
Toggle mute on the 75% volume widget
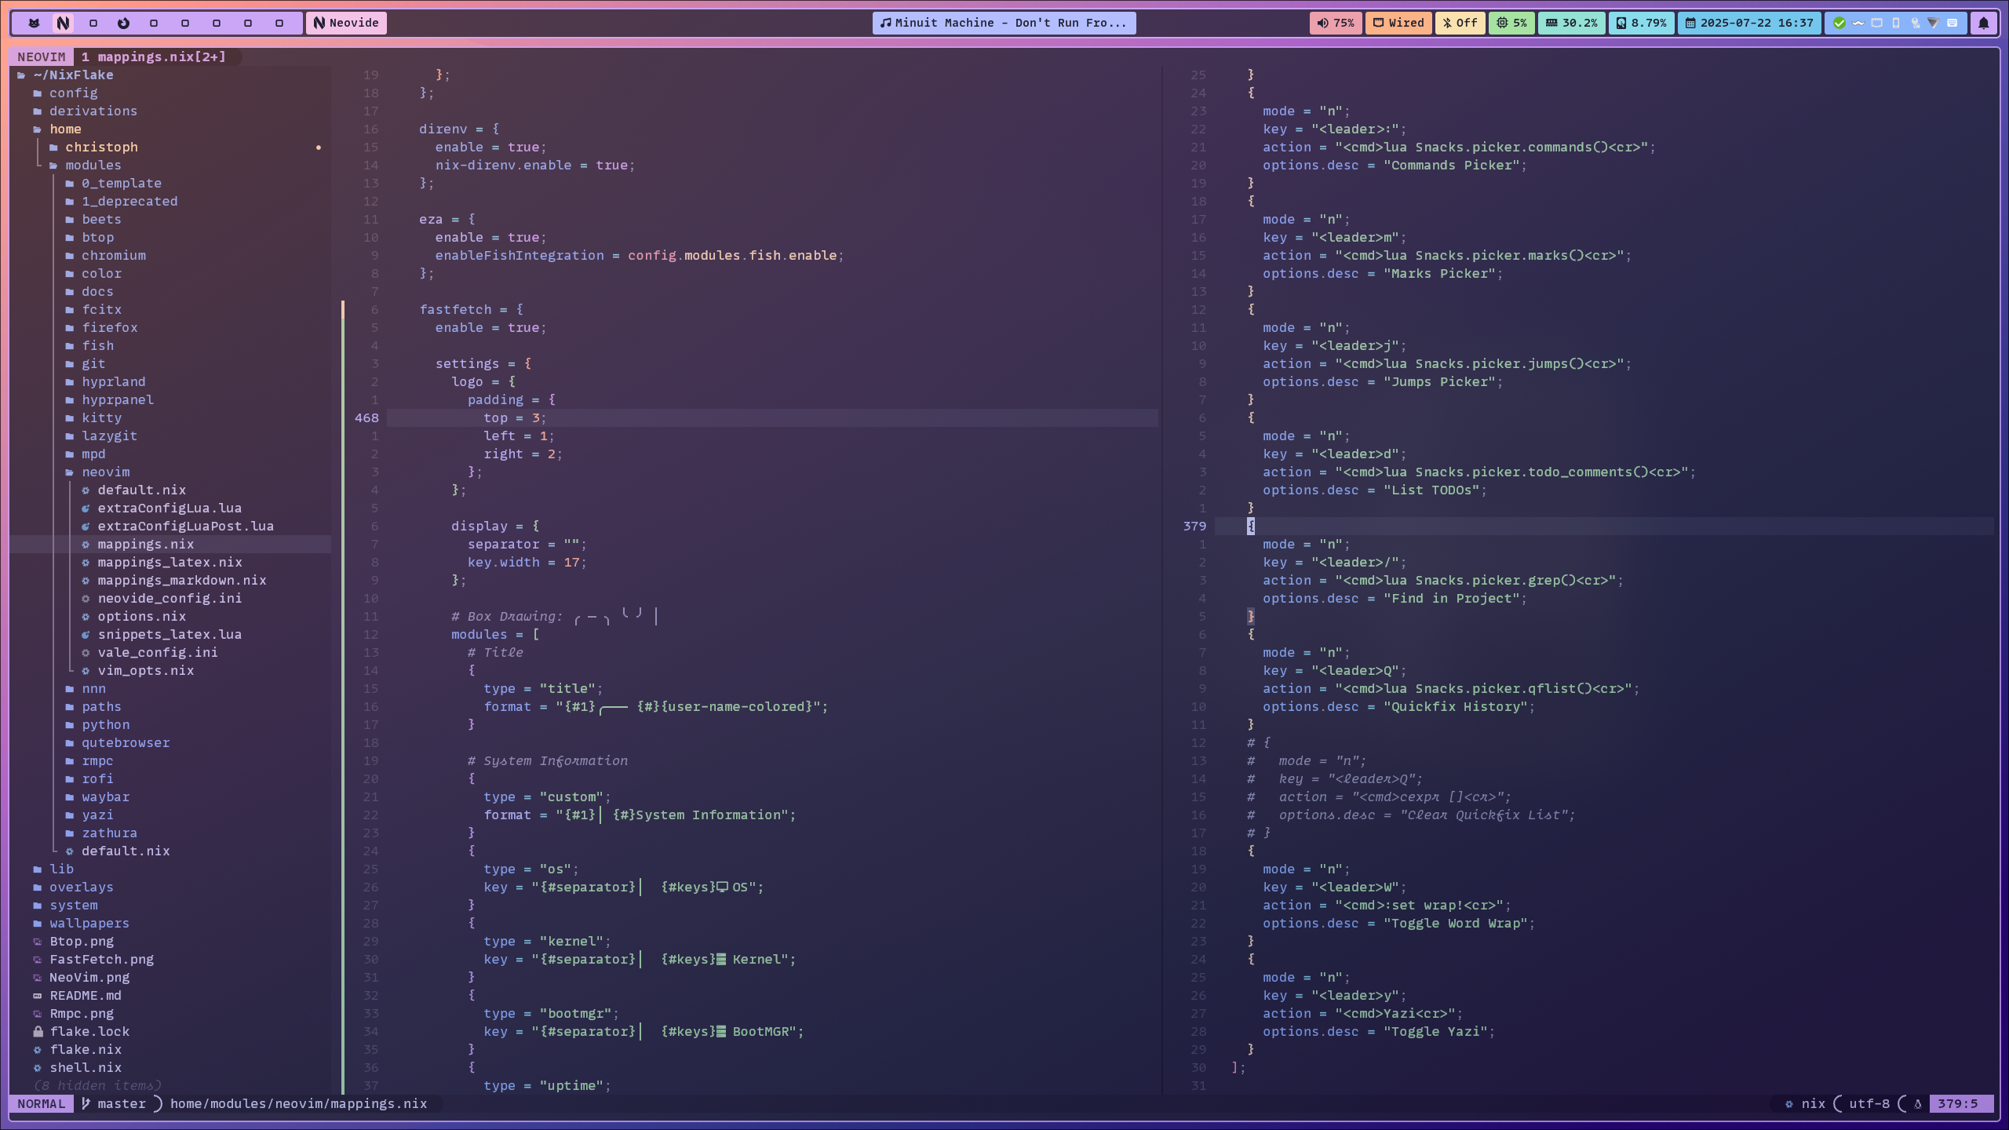pyautogui.click(x=1336, y=23)
